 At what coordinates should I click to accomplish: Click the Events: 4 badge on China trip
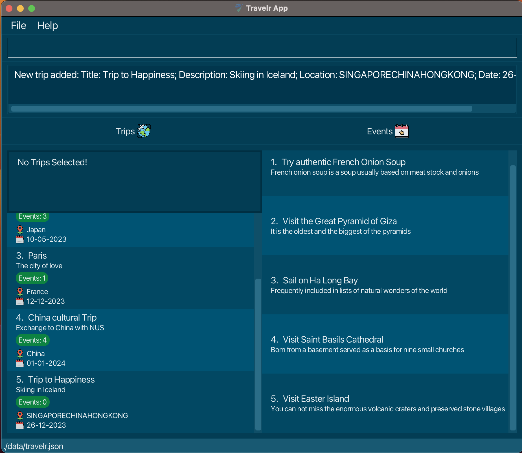click(33, 340)
